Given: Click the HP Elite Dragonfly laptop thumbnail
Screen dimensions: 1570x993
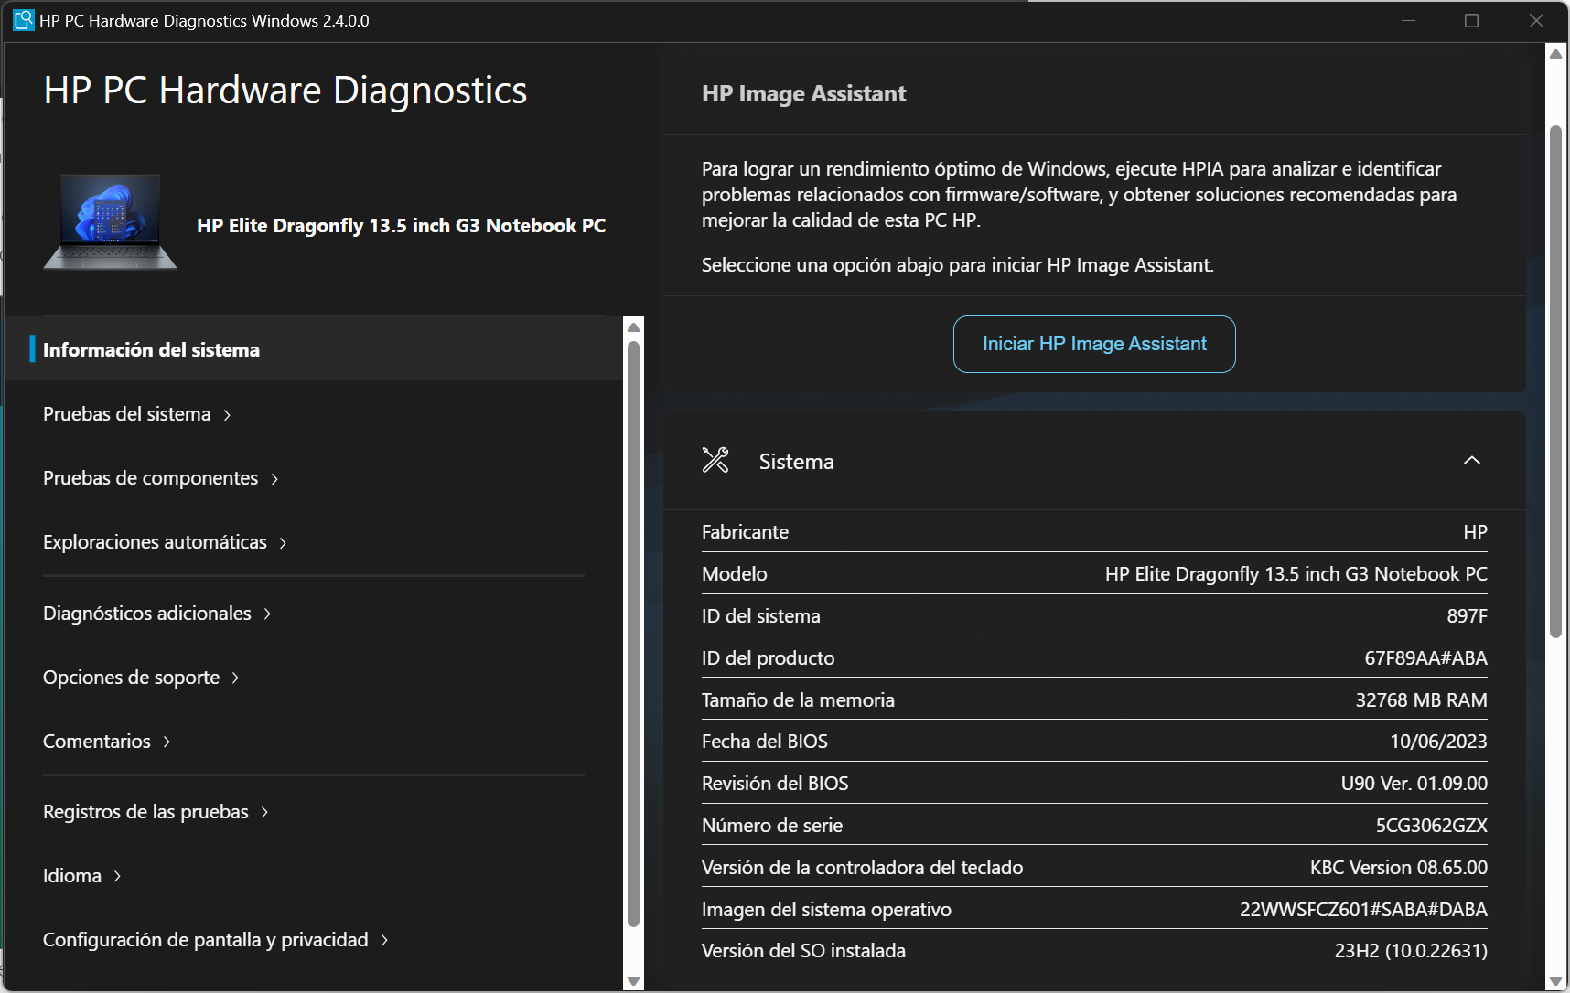Looking at the screenshot, I should 111,222.
